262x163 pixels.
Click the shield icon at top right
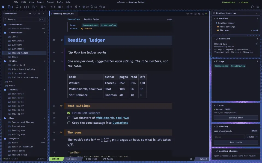click(252, 7)
